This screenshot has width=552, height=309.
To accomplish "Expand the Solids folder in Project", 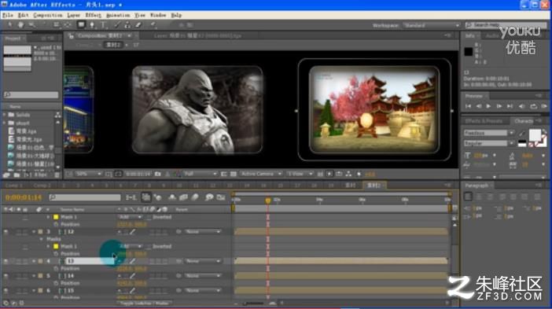I will coord(5,115).
